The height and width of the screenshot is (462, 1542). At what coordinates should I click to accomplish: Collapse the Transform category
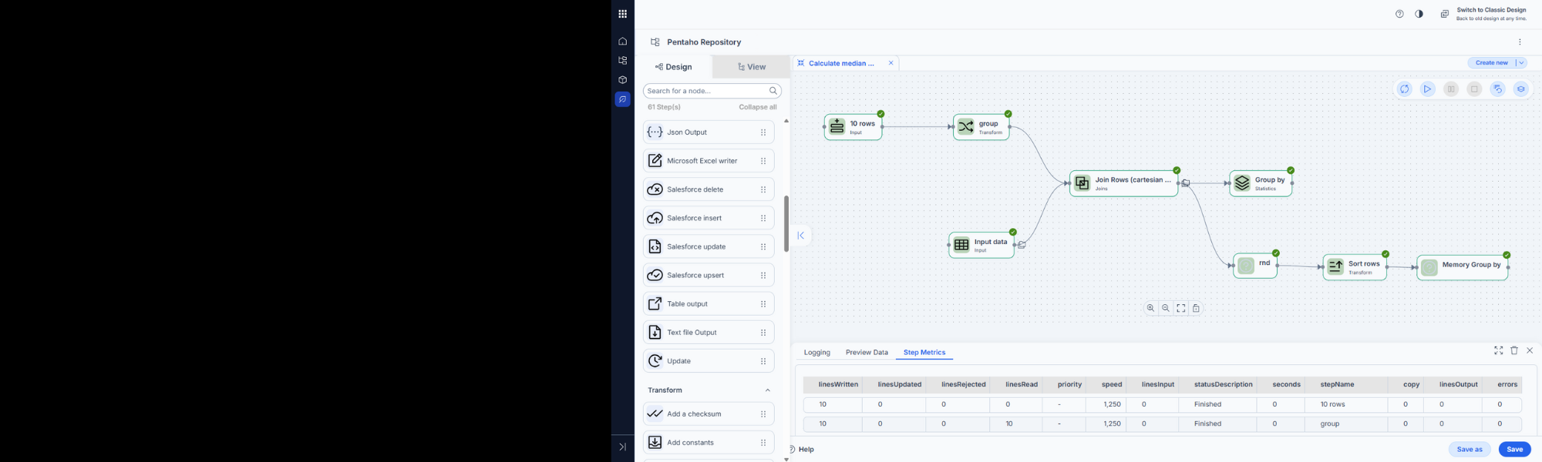pos(767,390)
